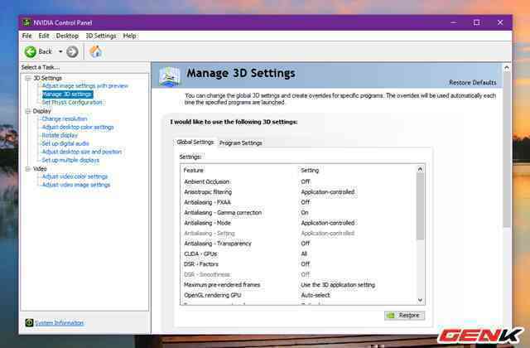Open the File menu
The height and width of the screenshot is (348, 530).
tap(26, 36)
